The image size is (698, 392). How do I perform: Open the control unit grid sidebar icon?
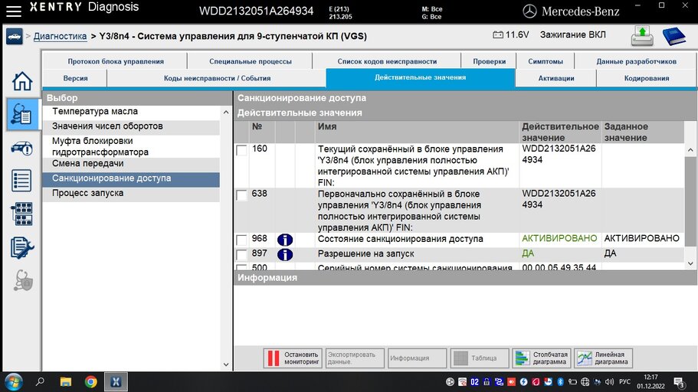[21, 214]
